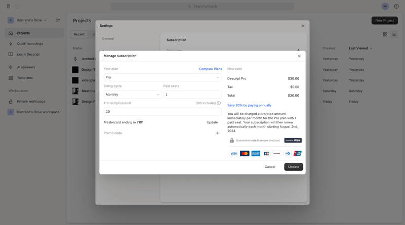405x225 pixels.
Task: Select General in Settings sidebar
Action: point(108,39)
